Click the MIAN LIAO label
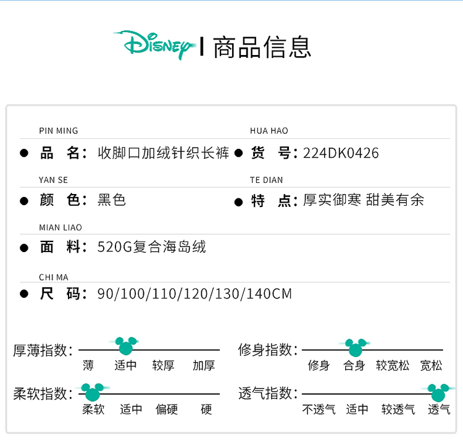Viewport: 463px width, 446px height. [x=60, y=227]
